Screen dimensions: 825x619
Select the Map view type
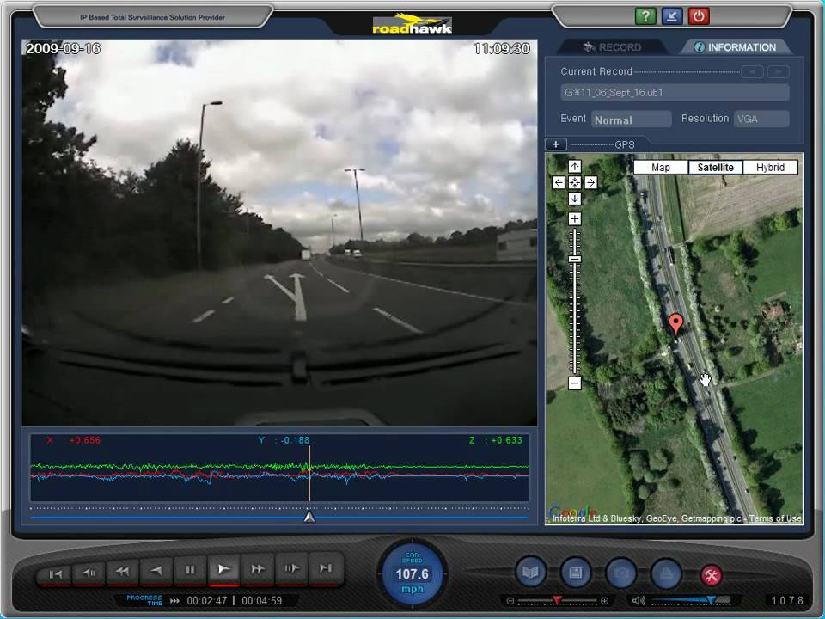660,168
